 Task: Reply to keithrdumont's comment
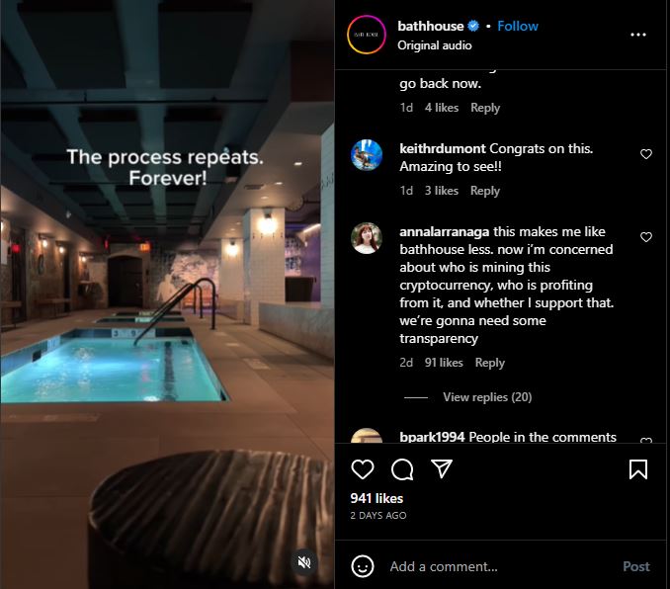[485, 191]
